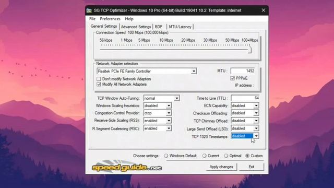The width and height of the screenshot is (334, 188).
Task: Check Don't modify Network Adapters
Action: pos(99,79)
